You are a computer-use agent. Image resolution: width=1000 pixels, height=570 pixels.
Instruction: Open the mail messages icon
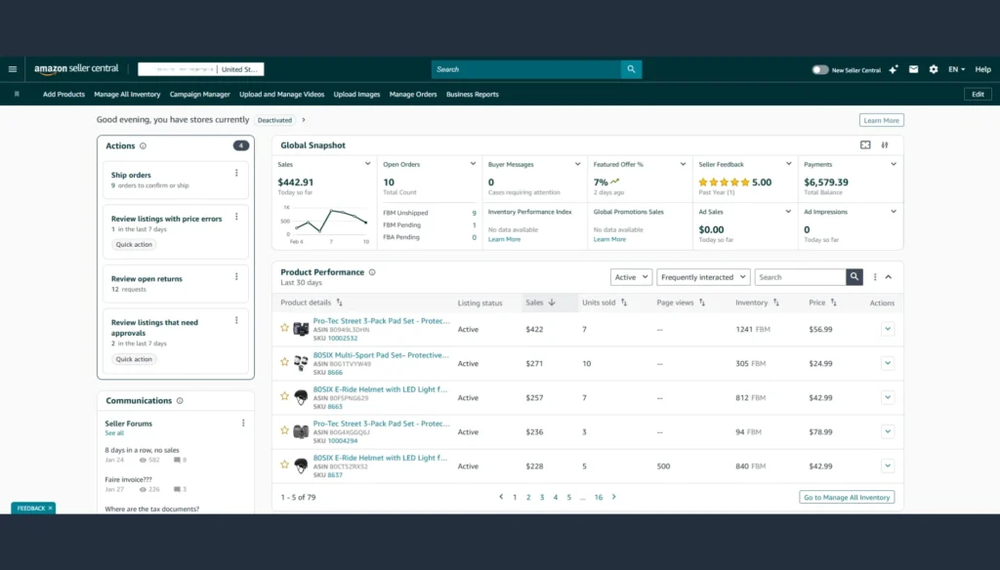[x=913, y=69]
